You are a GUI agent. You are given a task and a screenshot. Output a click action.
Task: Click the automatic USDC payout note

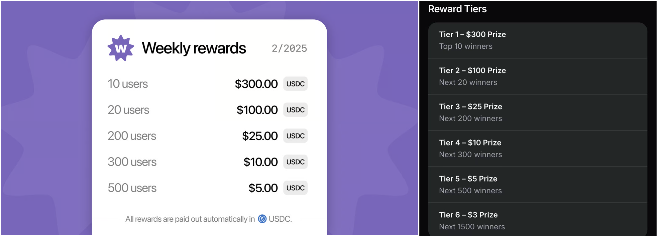coord(208,219)
